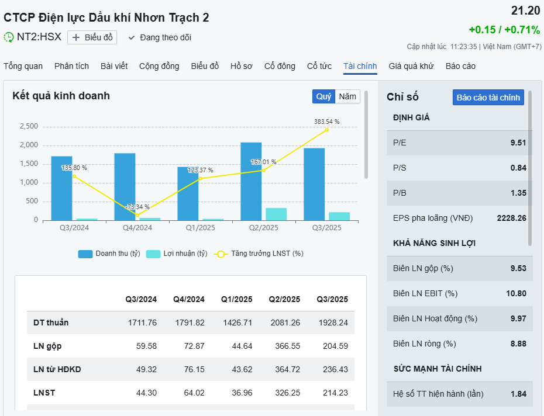Switch chart to Năm view
This screenshot has height=416, width=544.
[347, 96]
